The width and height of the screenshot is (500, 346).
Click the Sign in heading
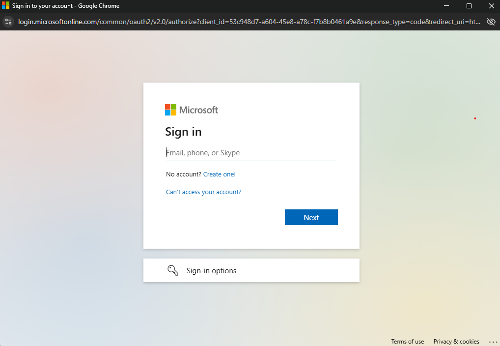pos(183,132)
